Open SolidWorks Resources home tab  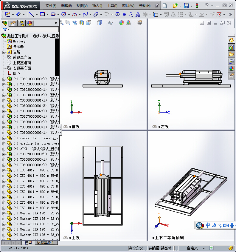tap(231, 40)
